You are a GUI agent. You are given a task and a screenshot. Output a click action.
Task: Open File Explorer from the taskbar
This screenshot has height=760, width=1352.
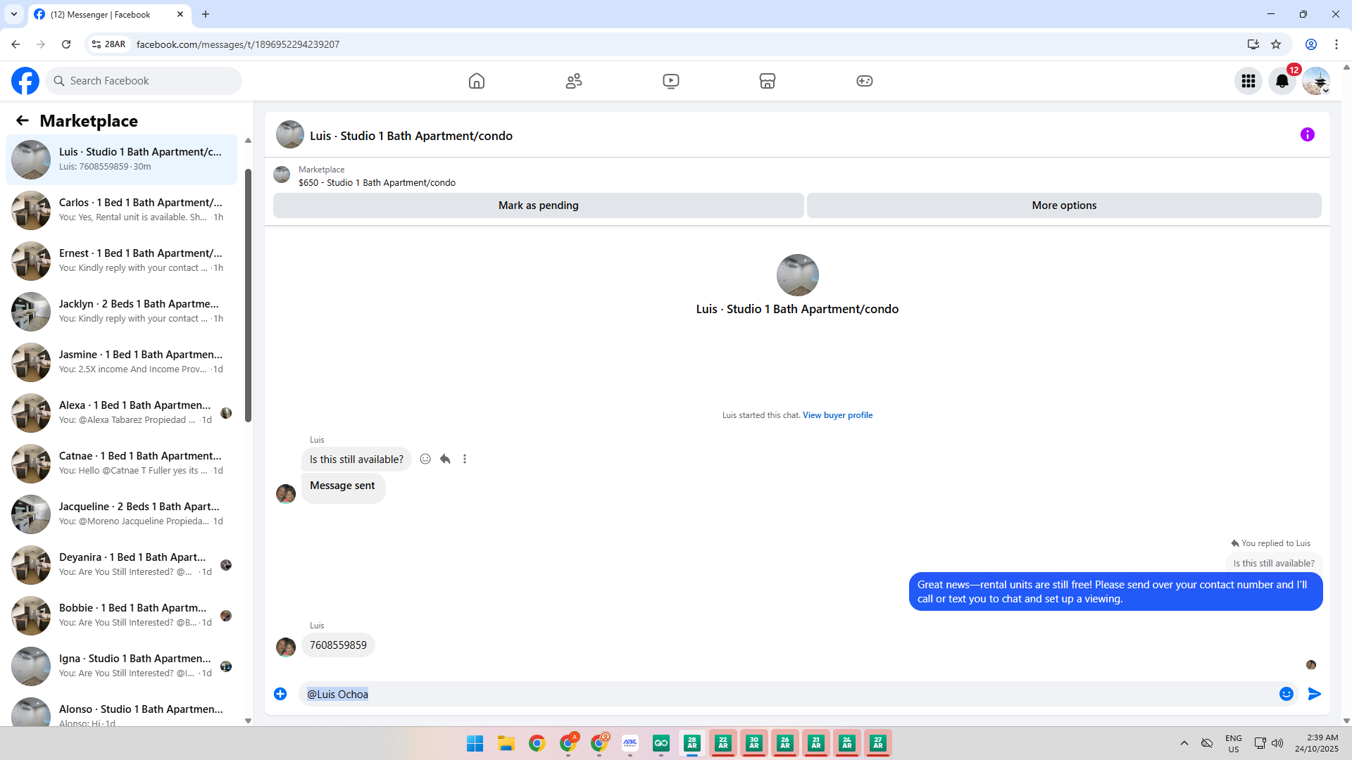[506, 743]
